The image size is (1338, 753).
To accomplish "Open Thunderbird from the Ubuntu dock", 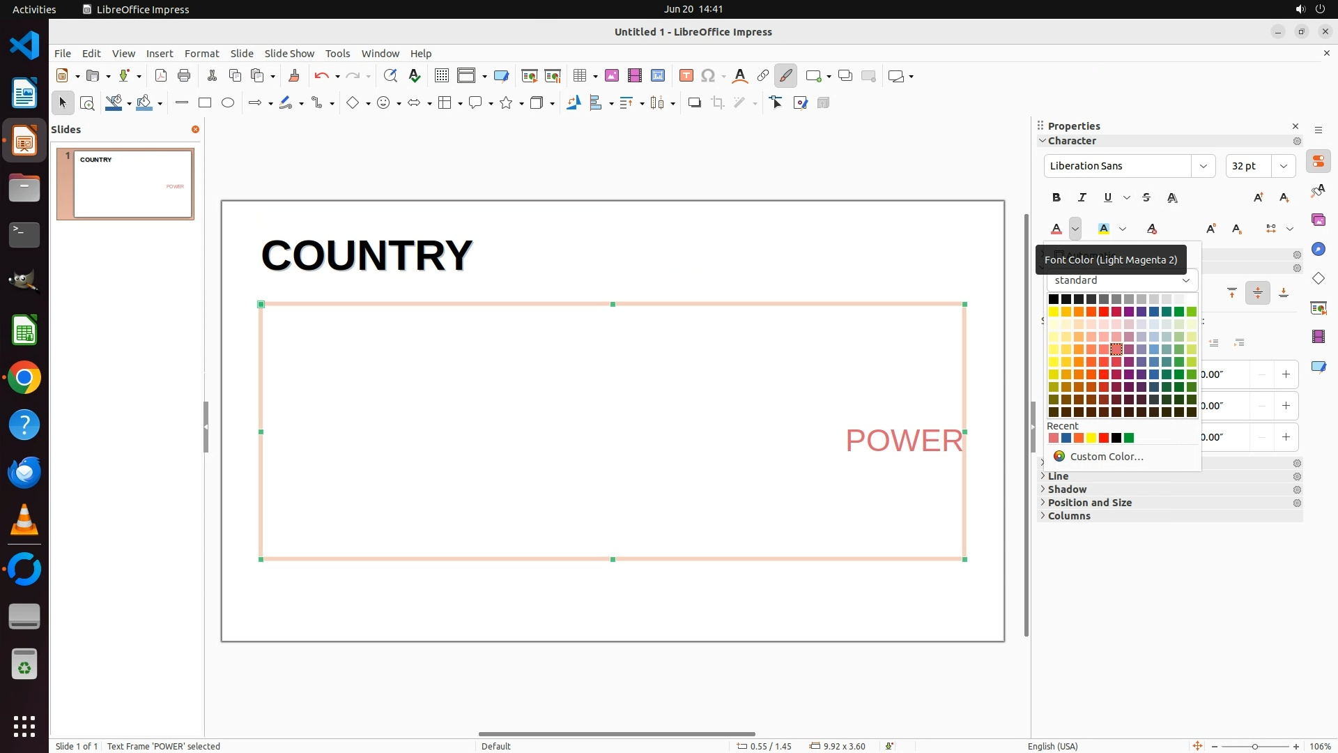I will pyautogui.click(x=24, y=473).
